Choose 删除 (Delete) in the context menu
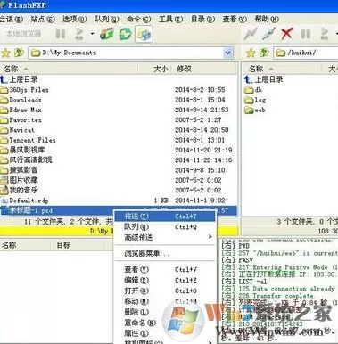Viewport: 338px width, 344px height. click(x=165, y=312)
